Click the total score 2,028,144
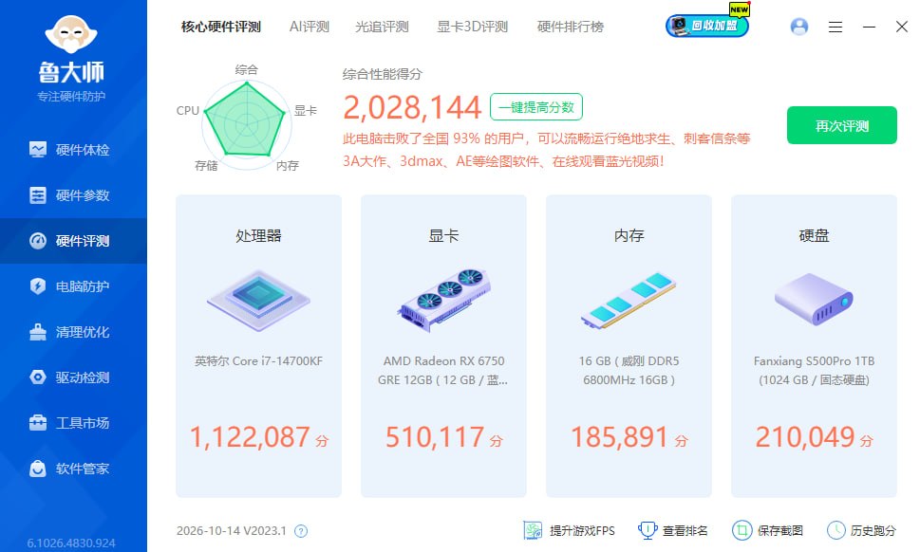Viewport: 920px width, 552px height. coord(412,108)
